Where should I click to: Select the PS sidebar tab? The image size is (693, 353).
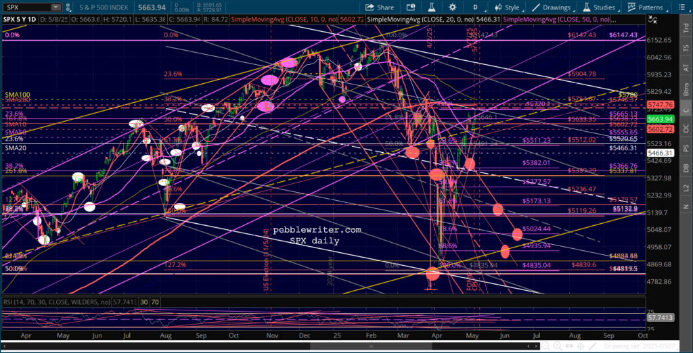pyautogui.click(x=686, y=149)
